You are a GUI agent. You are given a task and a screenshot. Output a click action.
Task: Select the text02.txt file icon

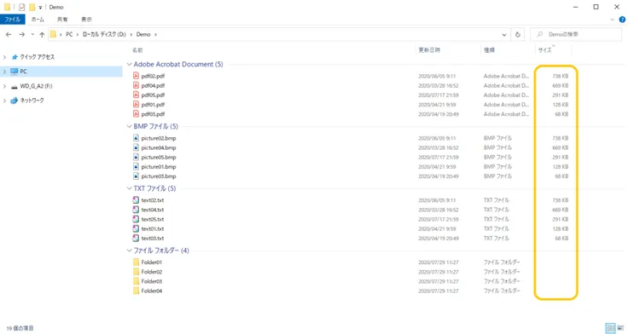pyautogui.click(x=136, y=200)
